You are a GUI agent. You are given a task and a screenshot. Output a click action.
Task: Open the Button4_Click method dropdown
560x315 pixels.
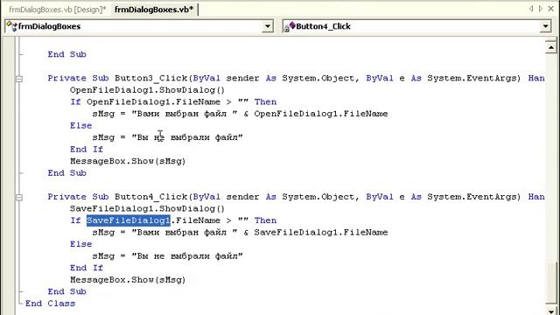[x=545, y=26]
